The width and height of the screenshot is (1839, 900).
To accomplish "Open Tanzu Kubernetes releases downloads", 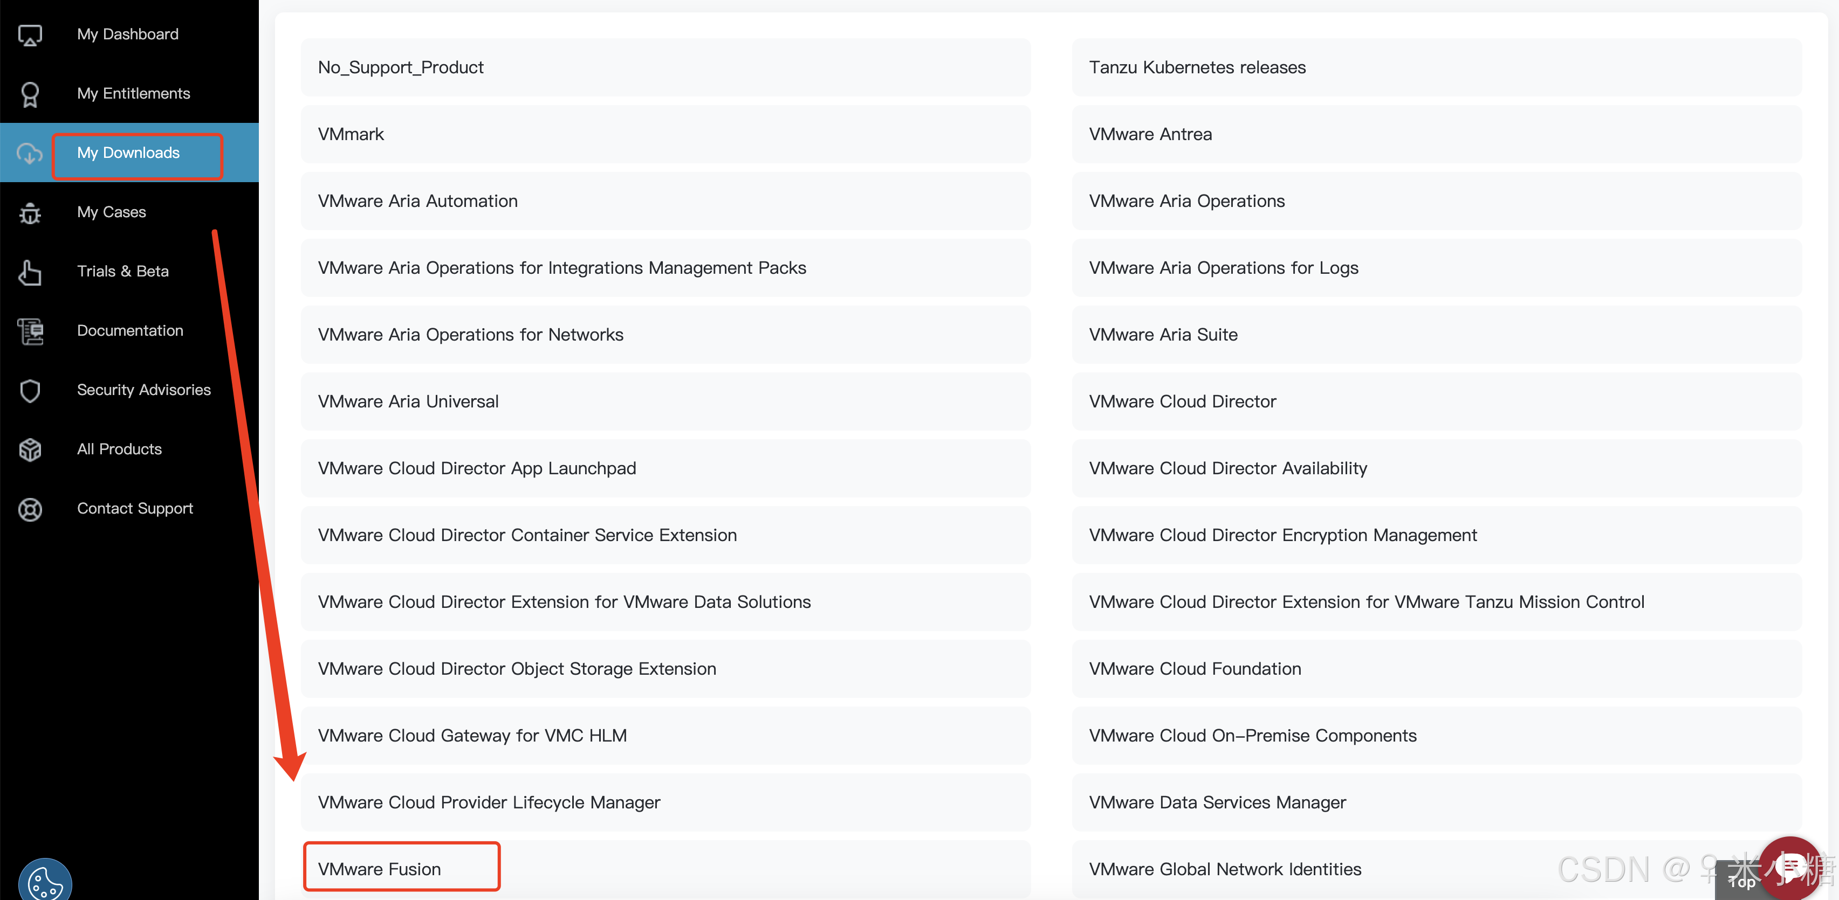I will (1197, 68).
